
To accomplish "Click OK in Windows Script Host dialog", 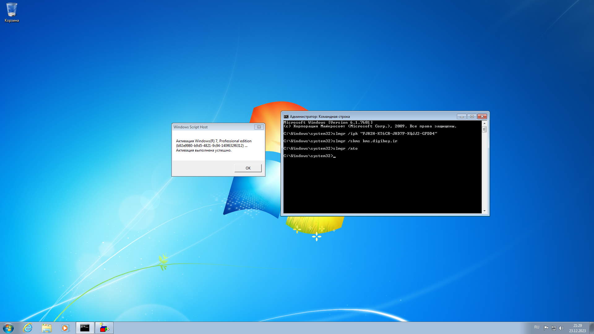I will [x=248, y=168].
